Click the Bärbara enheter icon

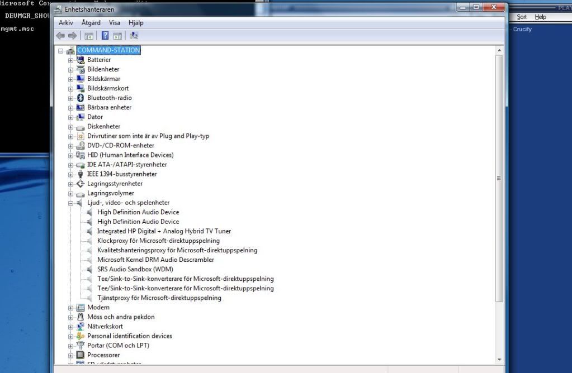click(x=81, y=107)
